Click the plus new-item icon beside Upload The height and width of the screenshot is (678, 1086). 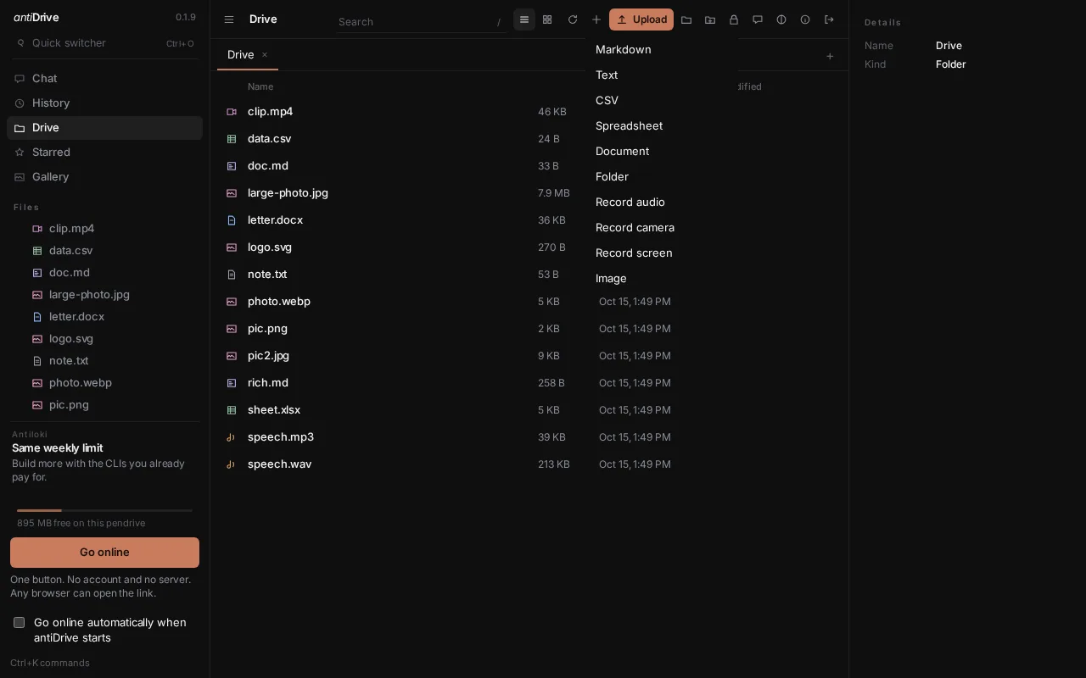(596, 19)
